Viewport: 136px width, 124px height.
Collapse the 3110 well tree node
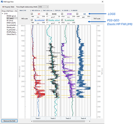3,13
